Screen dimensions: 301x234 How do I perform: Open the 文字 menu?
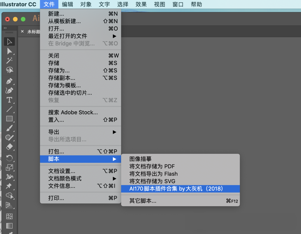click(x=104, y=4)
